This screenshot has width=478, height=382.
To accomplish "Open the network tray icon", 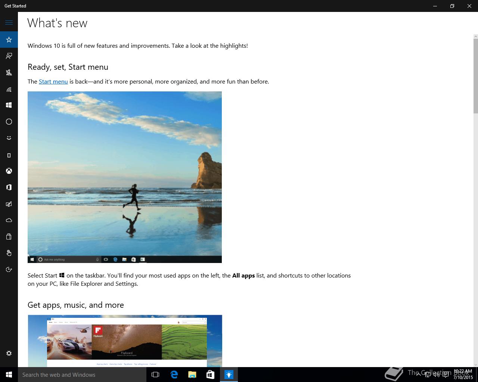I will pos(427,375).
